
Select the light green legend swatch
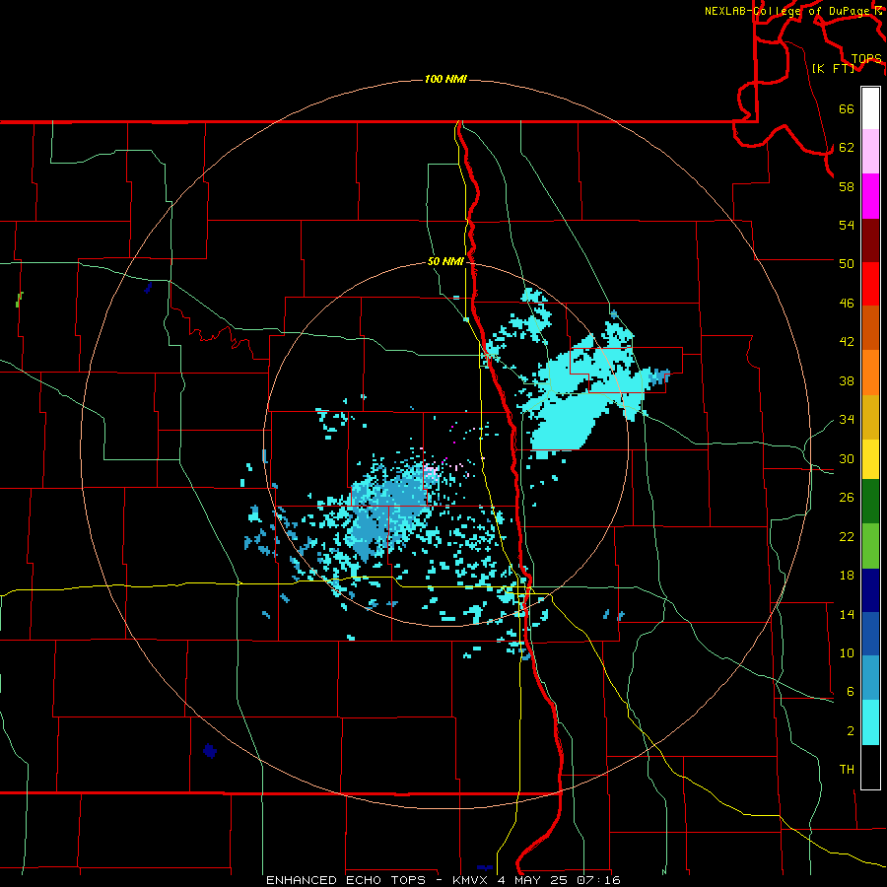[x=870, y=546]
